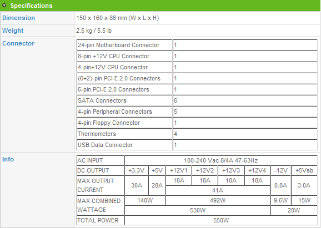321x228 pixels.
Task: Click the 4-pin+12V CPU Connector row
Action: [x=197, y=67]
